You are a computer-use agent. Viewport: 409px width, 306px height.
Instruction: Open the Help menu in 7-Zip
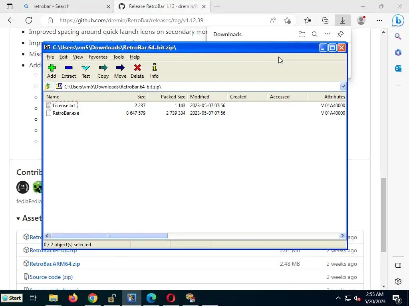click(x=135, y=57)
